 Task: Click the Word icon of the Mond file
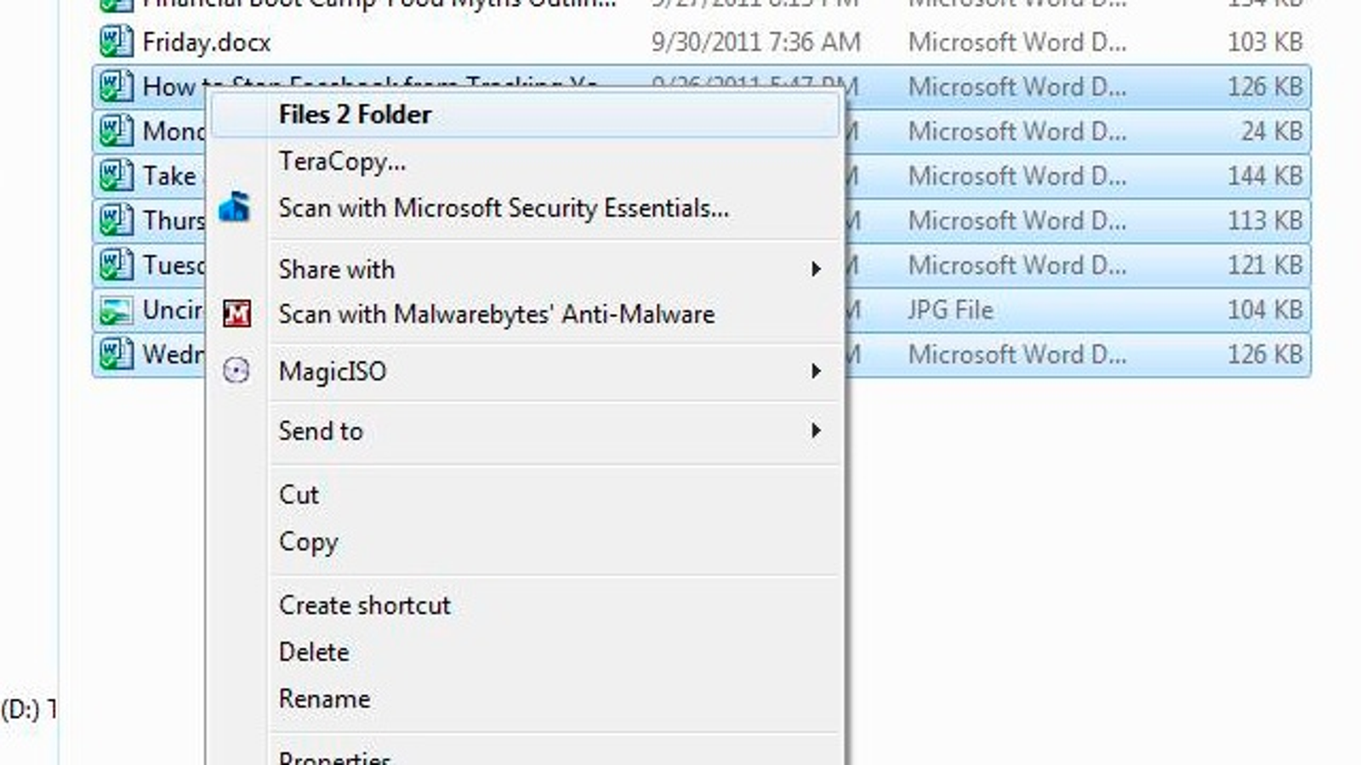click(x=116, y=131)
